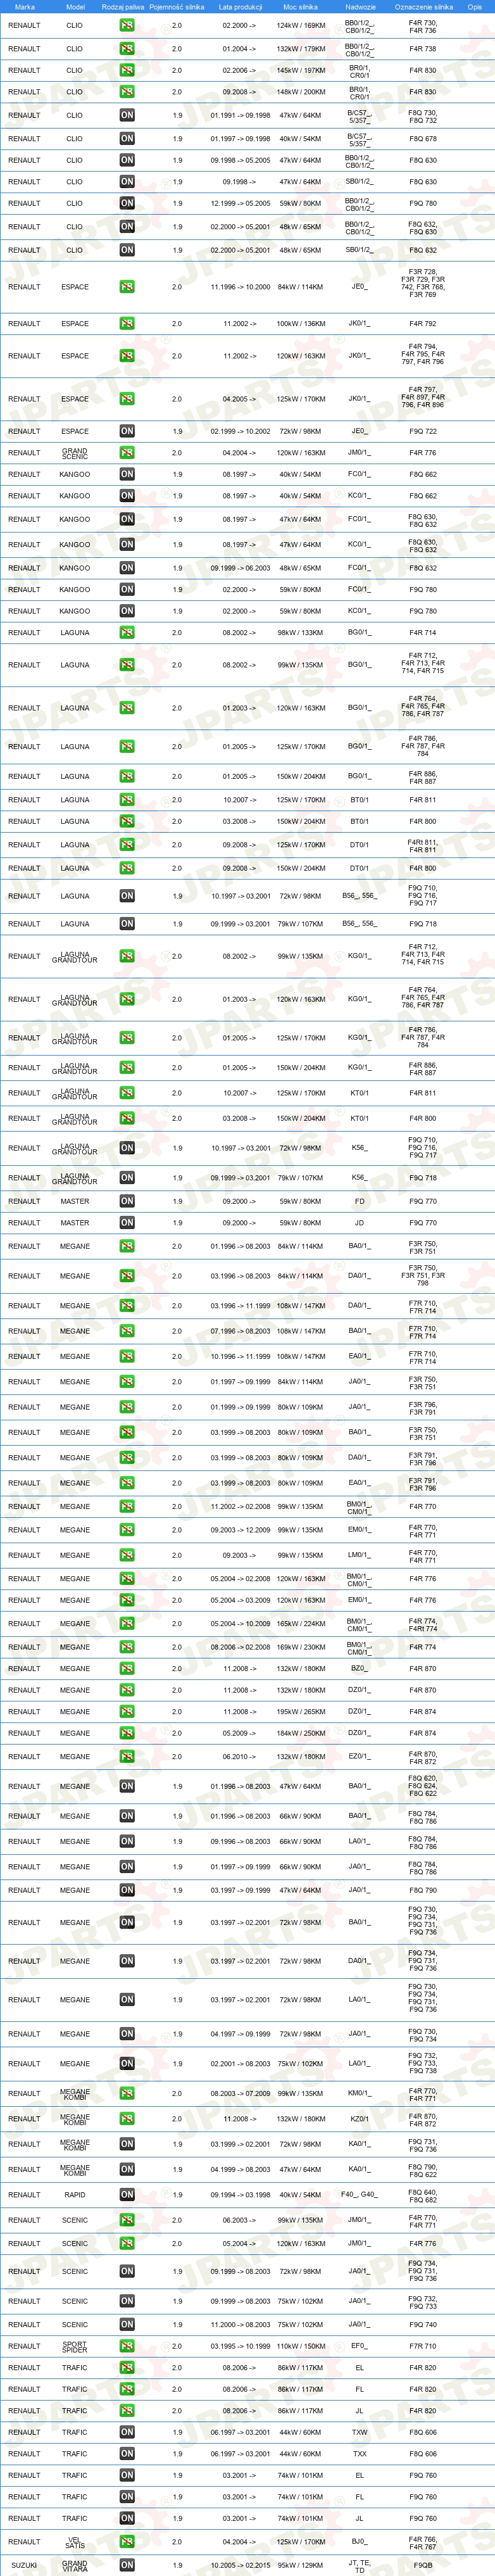Viewport: 495px width, 2576px height.
Task: Click the petrol icon in the Clio F4R 738 row
Action: 127,48
